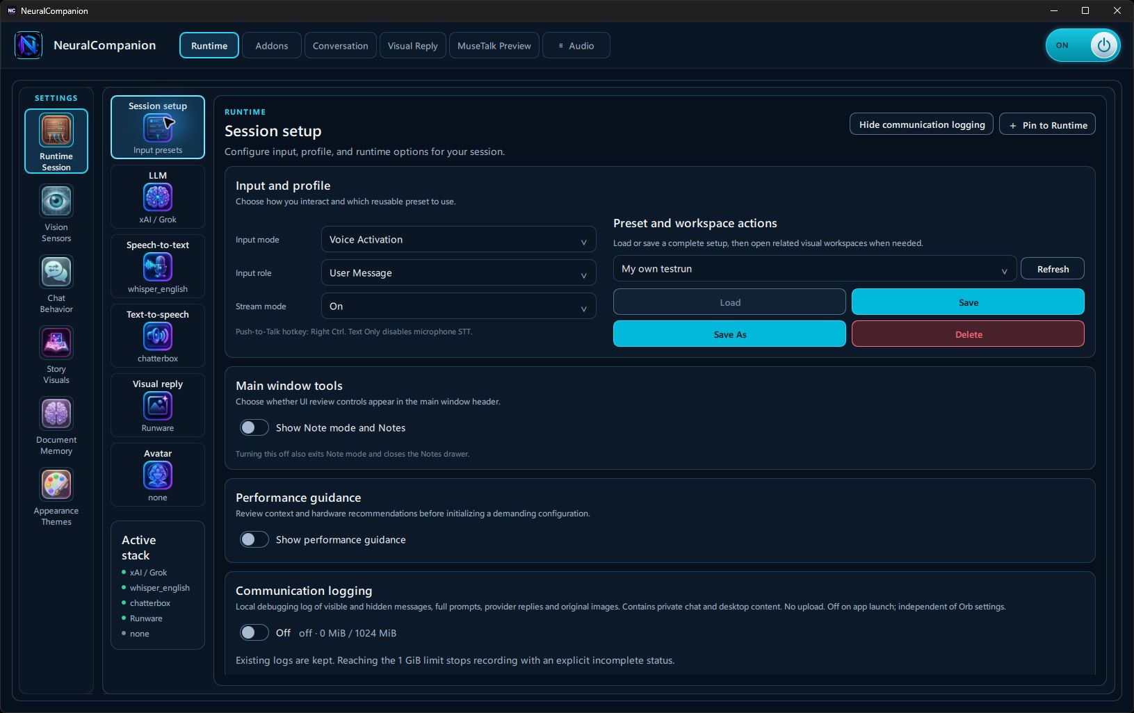1134x713 pixels.
Task: Click the Load preset button
Action: (x=729, y=302)
